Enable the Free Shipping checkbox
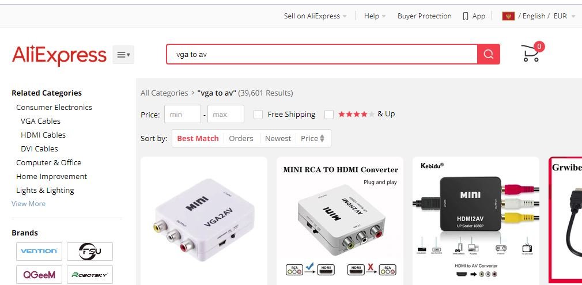The width and height of the screenshot is (582, 285). tap(259, 115)
